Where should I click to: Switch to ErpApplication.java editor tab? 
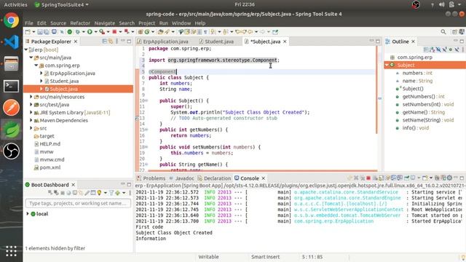pyautogui.click(x=162, y=41)
